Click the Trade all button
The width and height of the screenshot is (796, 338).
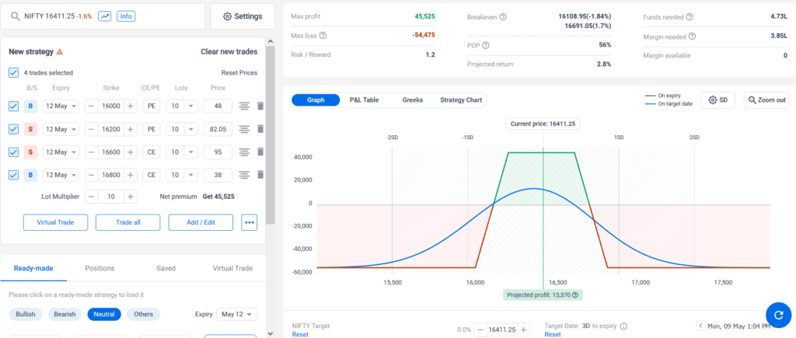click(128, 222)
